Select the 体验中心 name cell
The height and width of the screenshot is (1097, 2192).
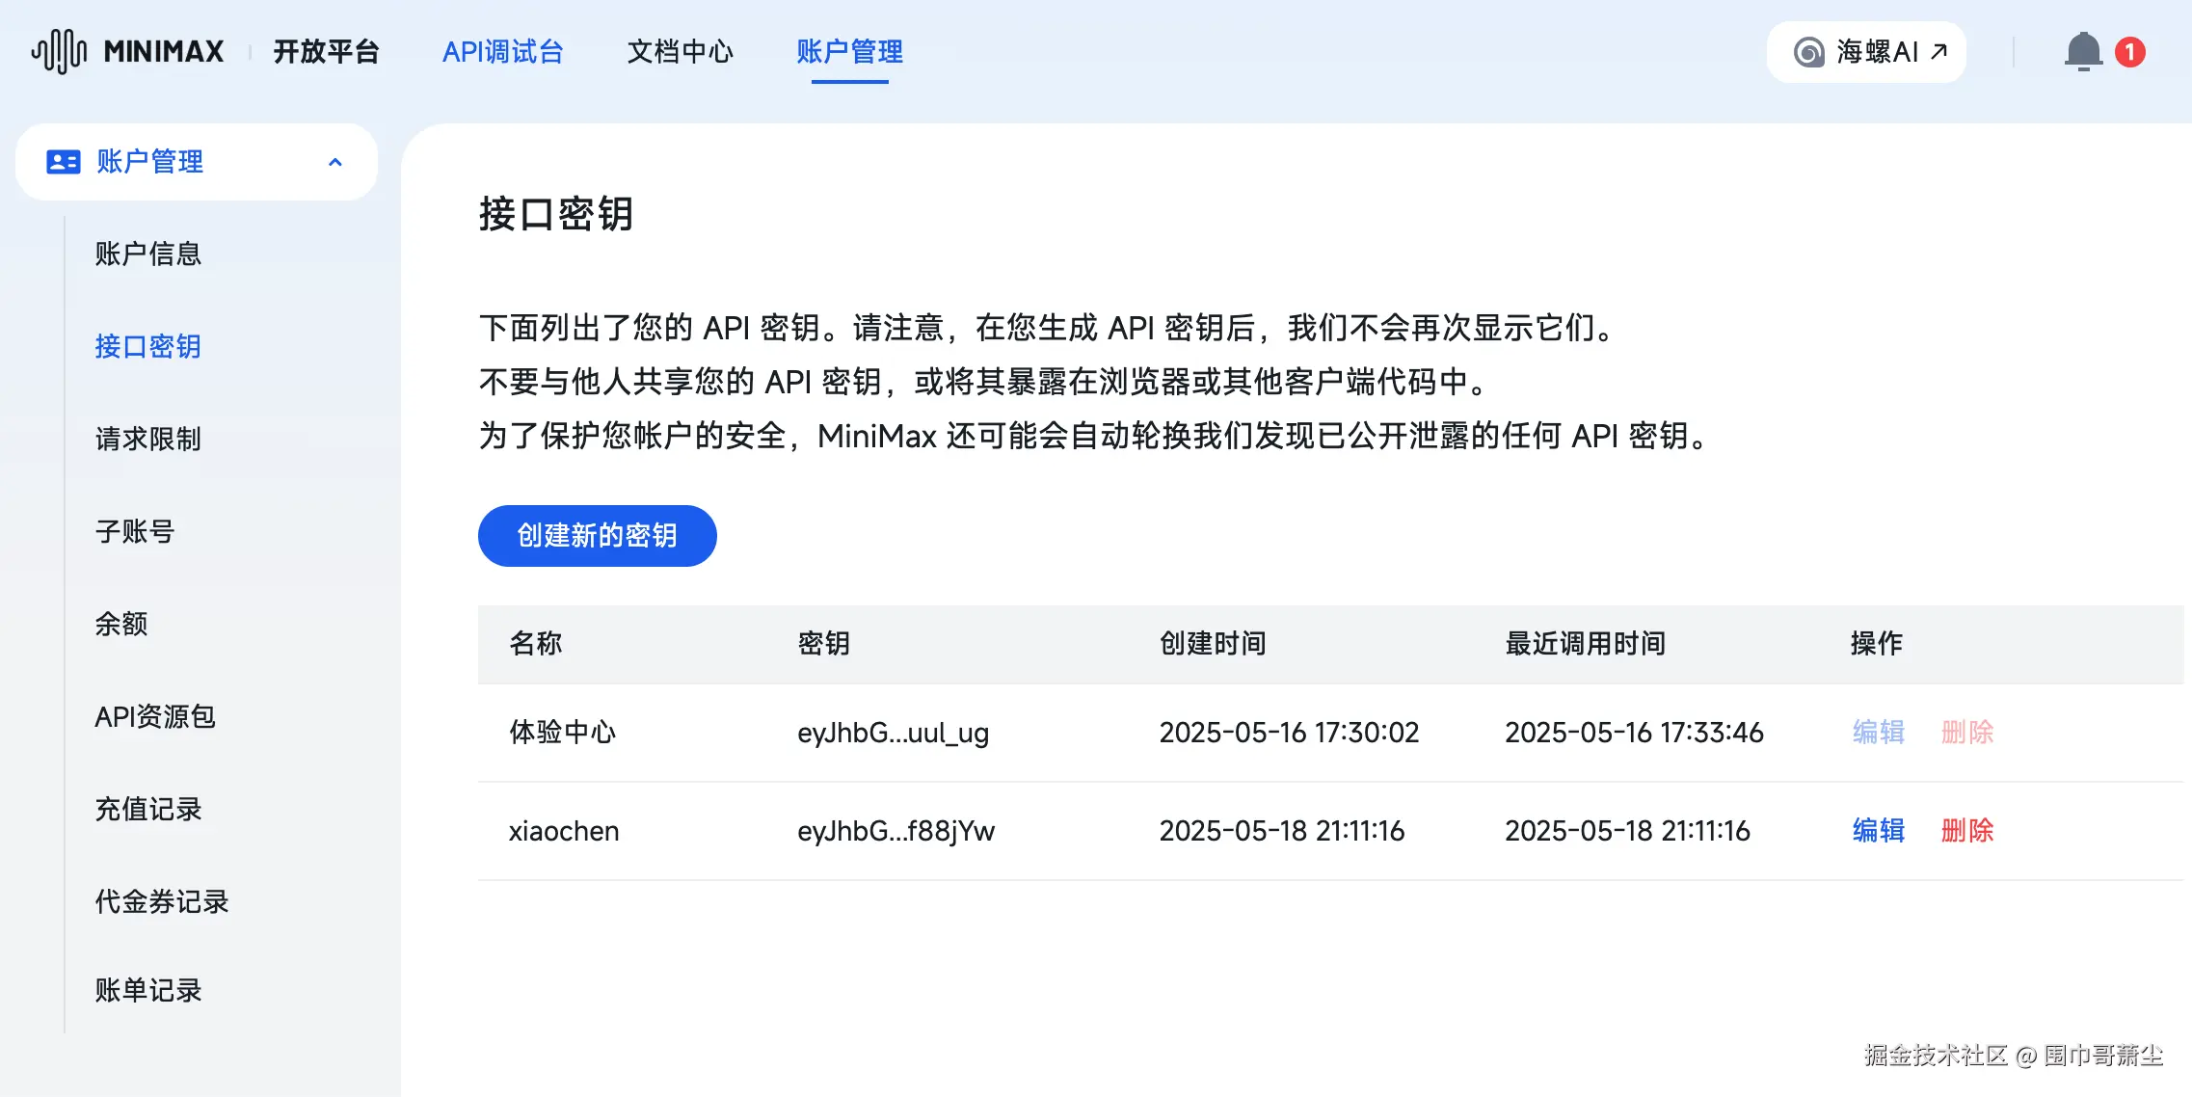click(562, 732)
